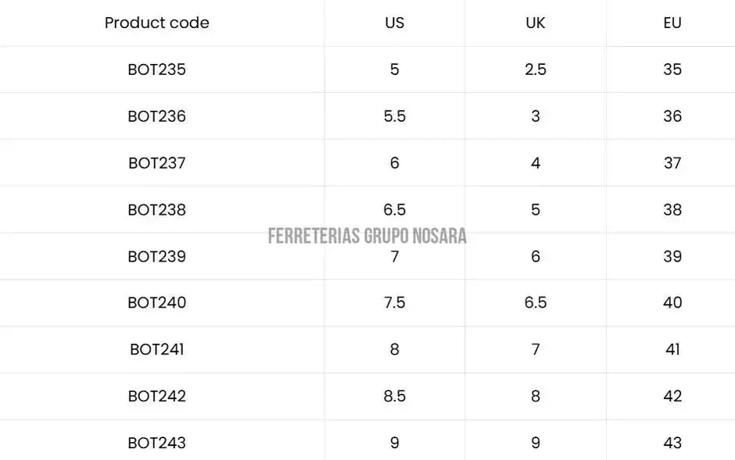Click product code BOT237

click(157, 163)
